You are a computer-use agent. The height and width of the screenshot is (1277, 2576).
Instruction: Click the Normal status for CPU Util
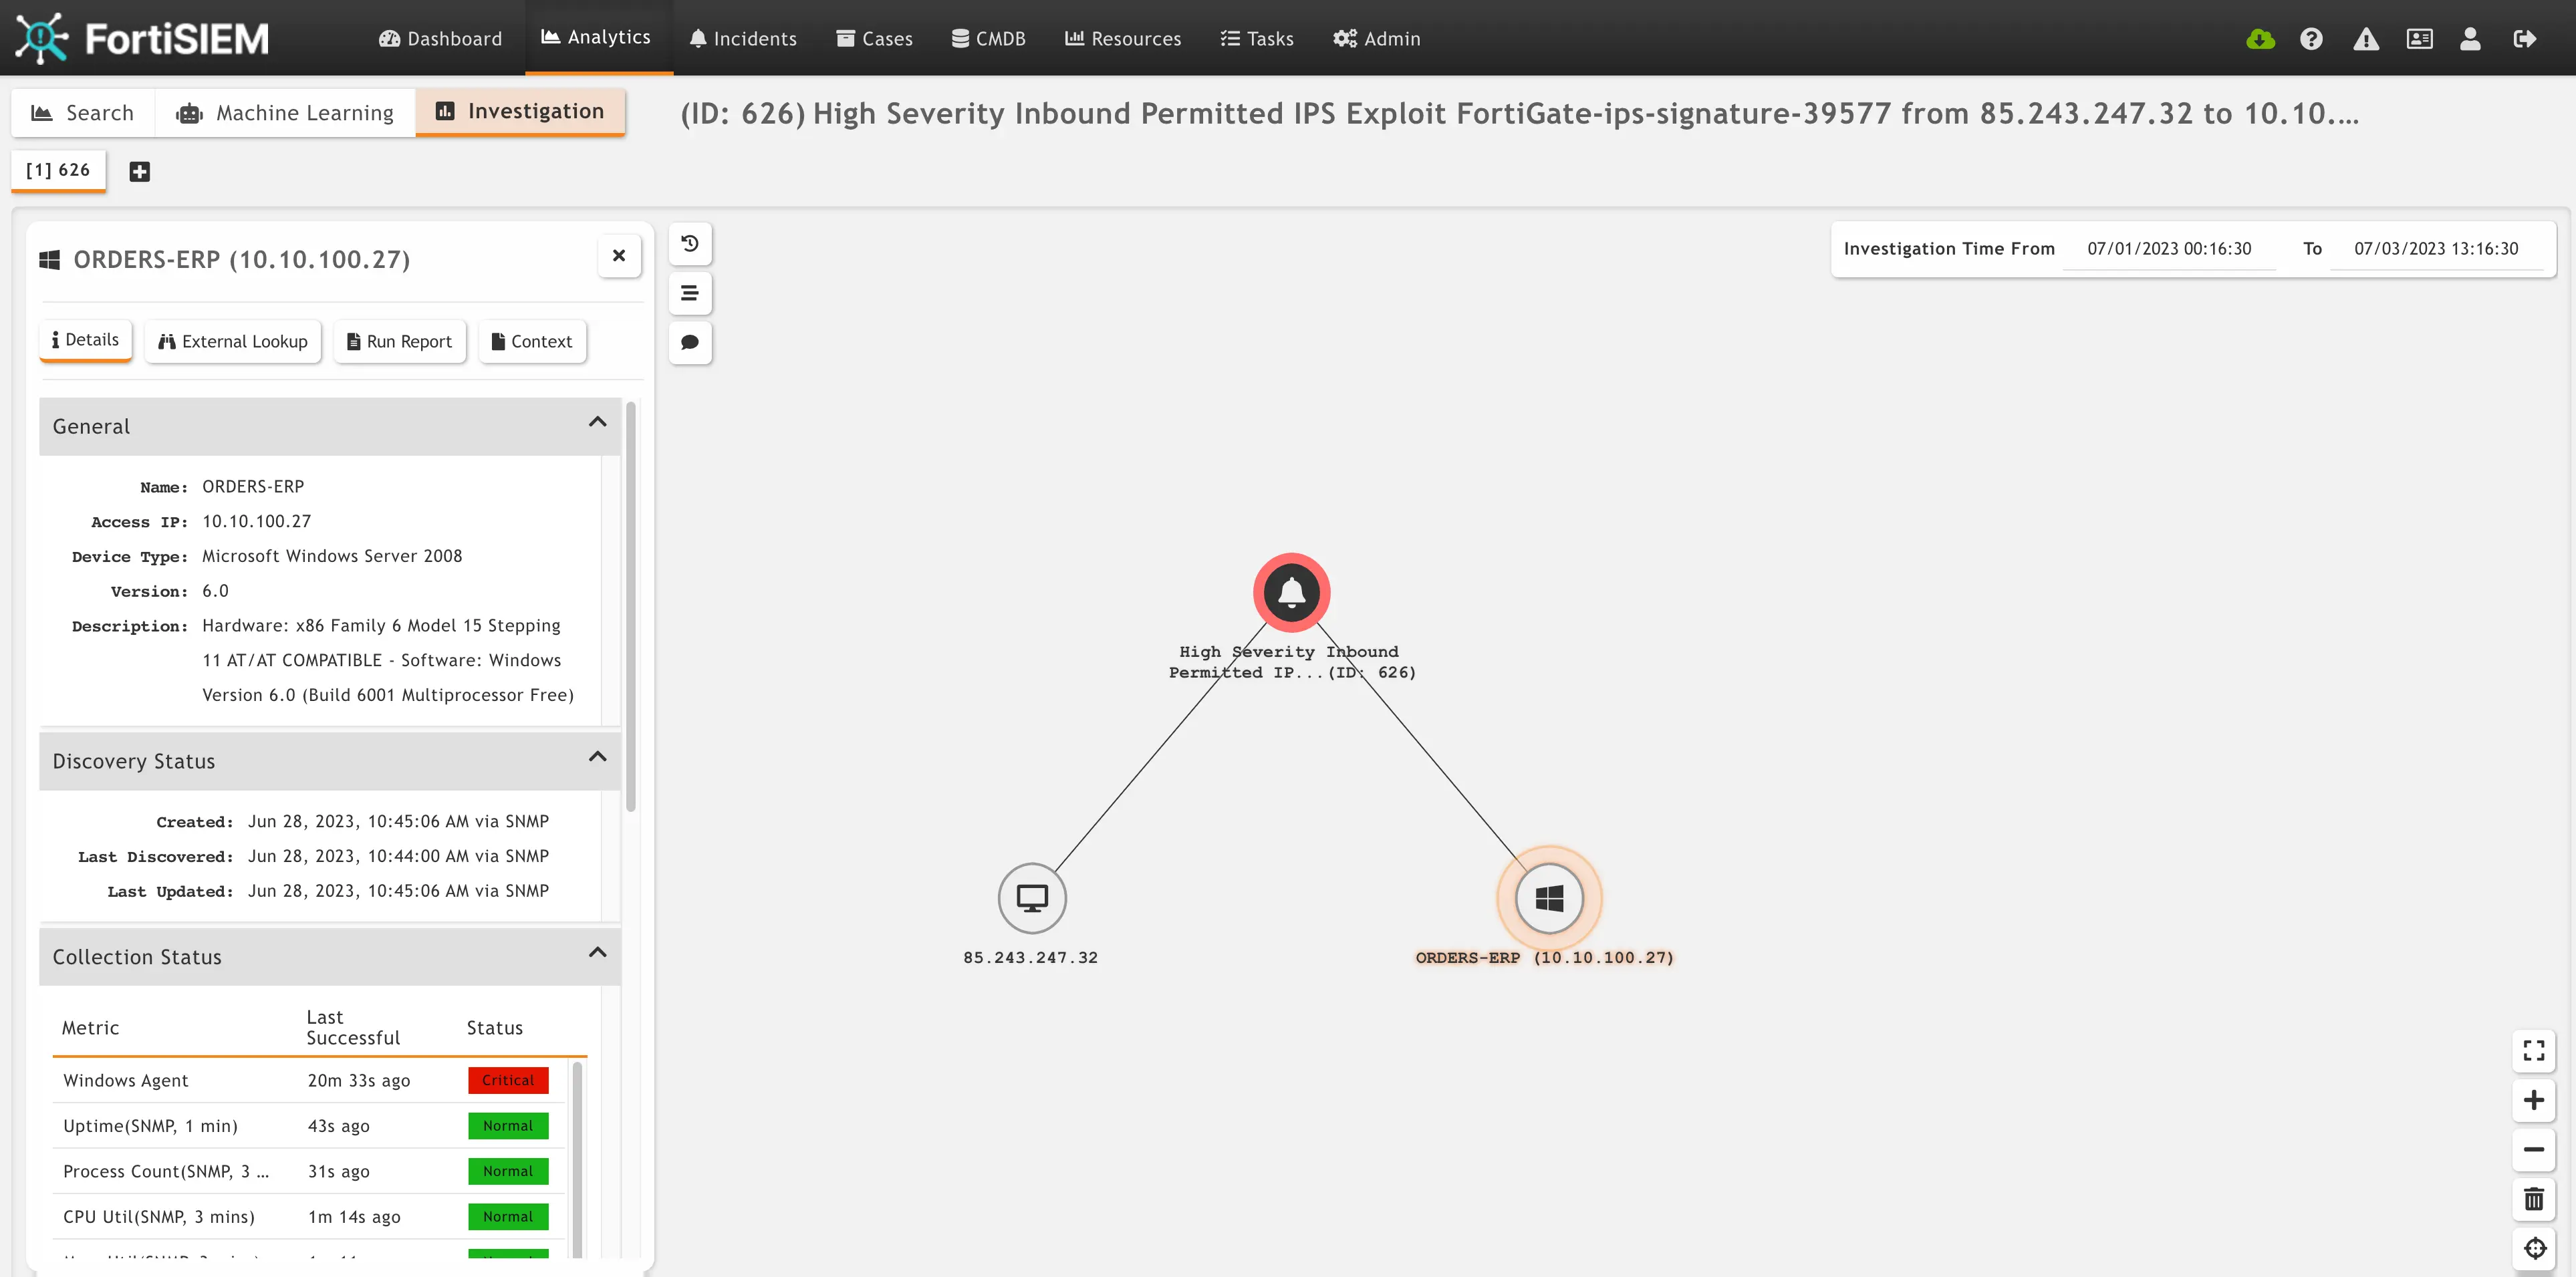point(508,1217)
